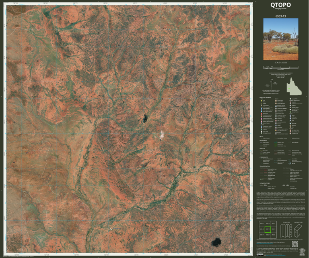Click the large black waterbody in the map's south-east
Image resolution: width=309 pixels, height=258 pixels.
[x=216, y=242]
